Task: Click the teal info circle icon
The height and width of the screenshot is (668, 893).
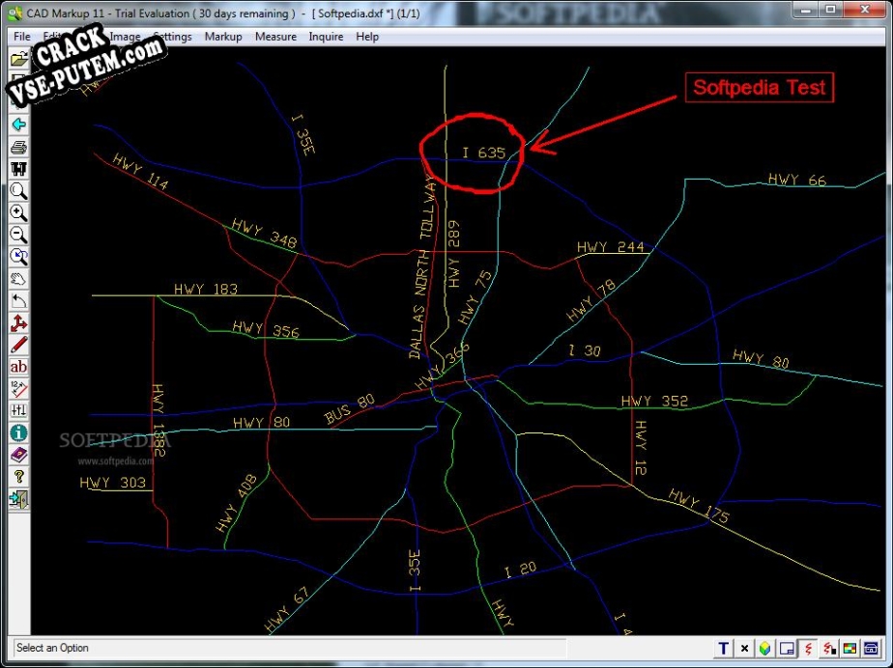Action: (x=18, y=432)
